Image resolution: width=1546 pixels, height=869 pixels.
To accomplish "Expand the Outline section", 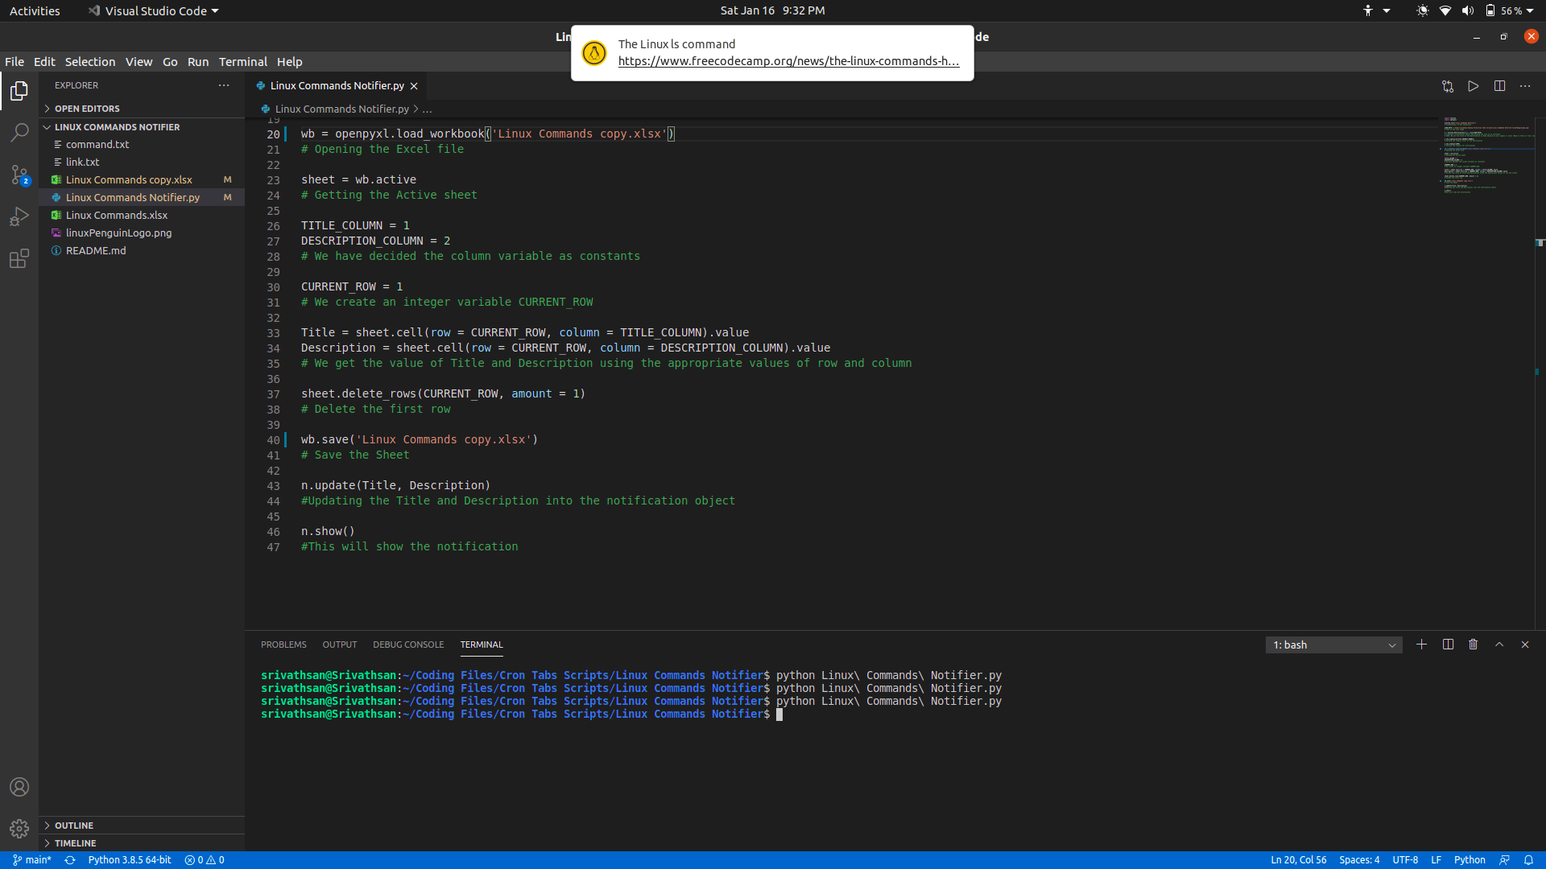I will click(x=142, y=826).
